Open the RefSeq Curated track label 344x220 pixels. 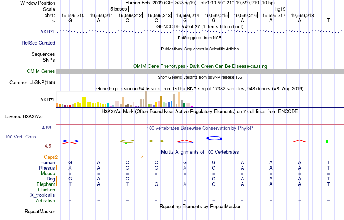click(x=38, y=43)
